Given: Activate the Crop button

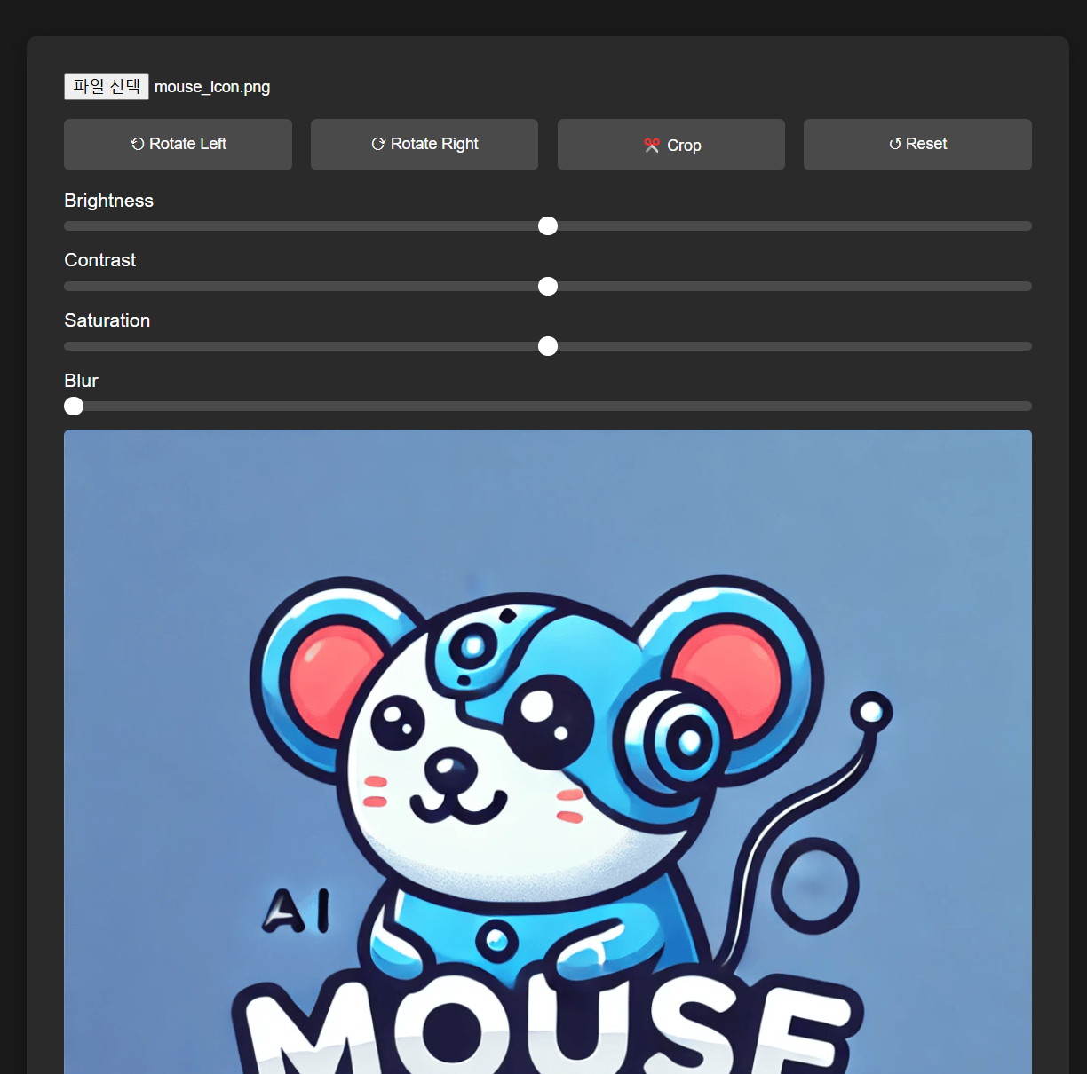Looking at the screenshot, I should click(671, 145).
